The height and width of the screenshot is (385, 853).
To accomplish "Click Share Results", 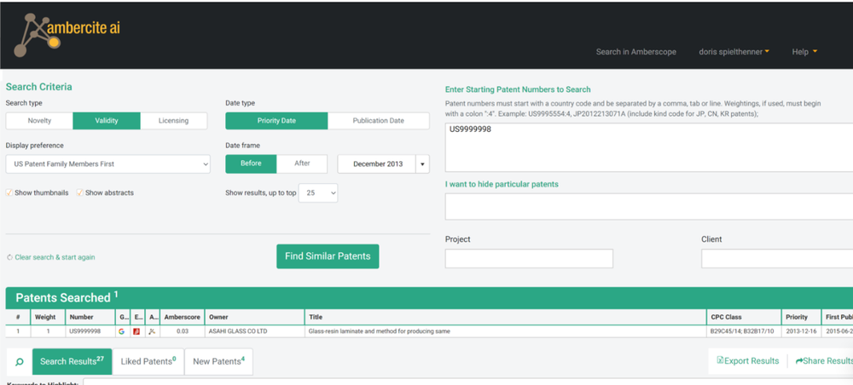I will point(824,361).
